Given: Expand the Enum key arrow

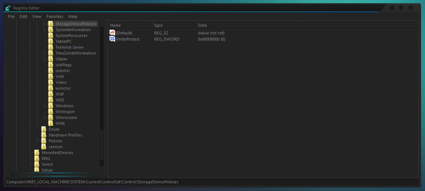Looking at the screenshot, I should (x=37, y=129).
